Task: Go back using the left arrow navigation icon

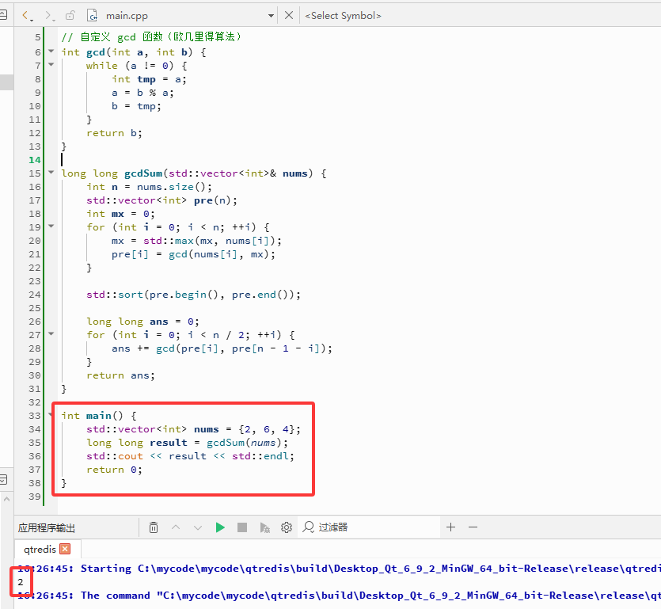Action: [25, 16]
